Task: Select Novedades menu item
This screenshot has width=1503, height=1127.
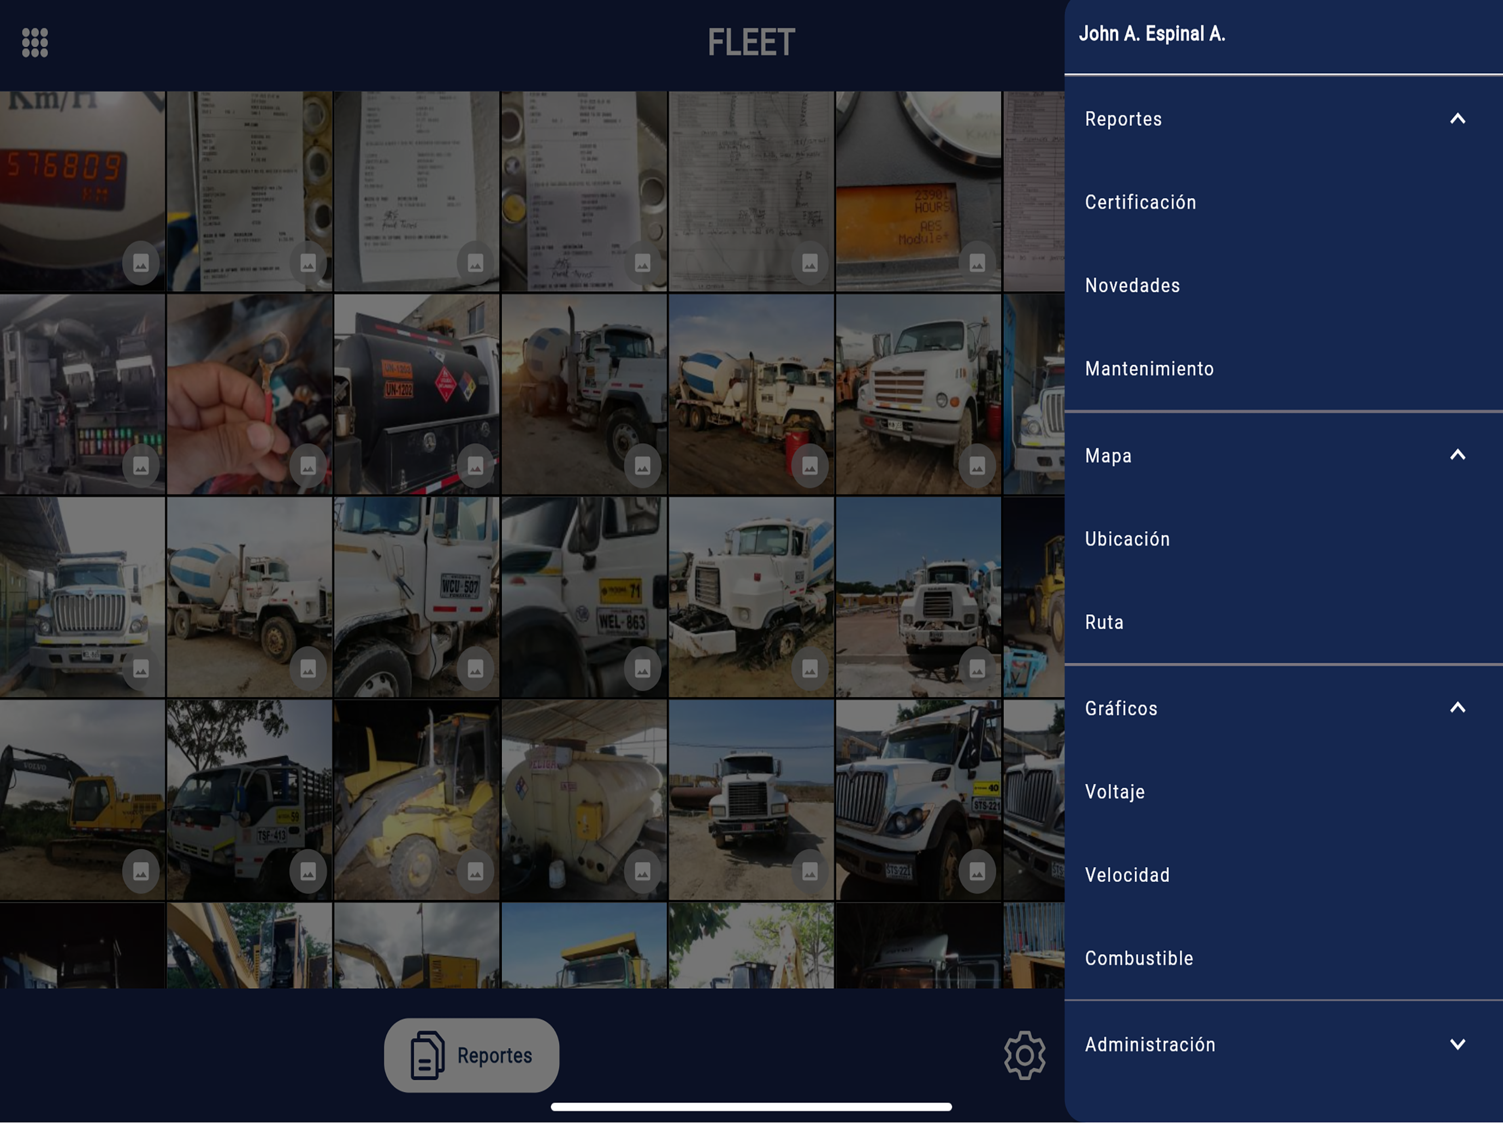Action: pos(1132,286)
